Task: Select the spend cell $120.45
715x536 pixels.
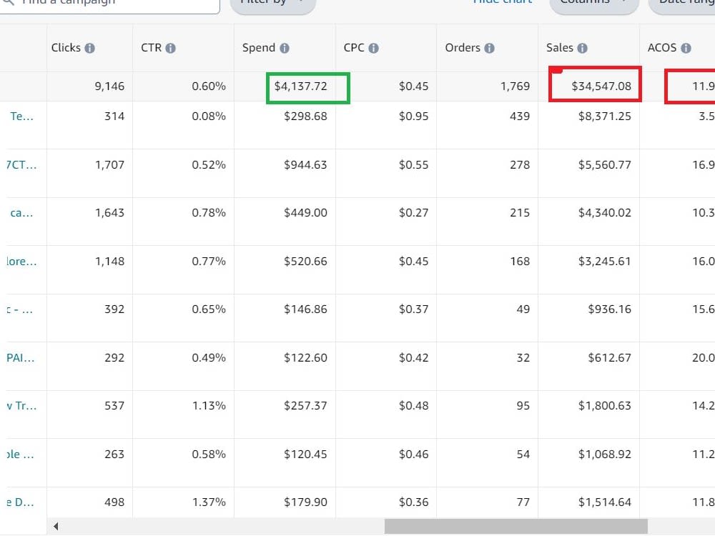Action: 305,455
